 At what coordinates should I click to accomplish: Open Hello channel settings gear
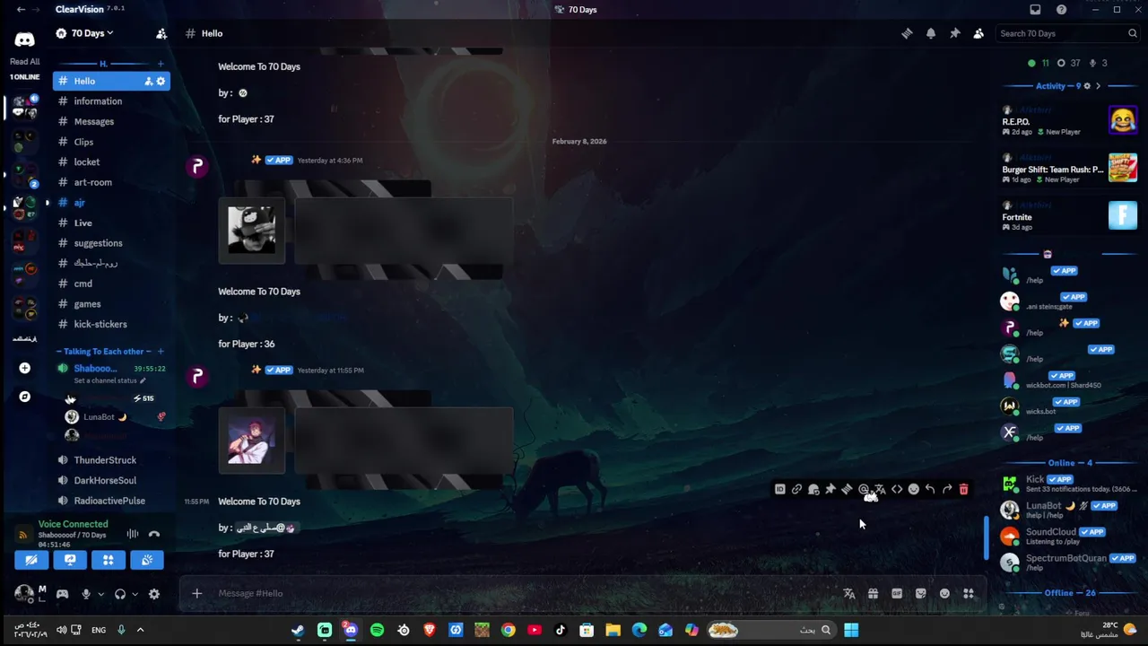161,81
